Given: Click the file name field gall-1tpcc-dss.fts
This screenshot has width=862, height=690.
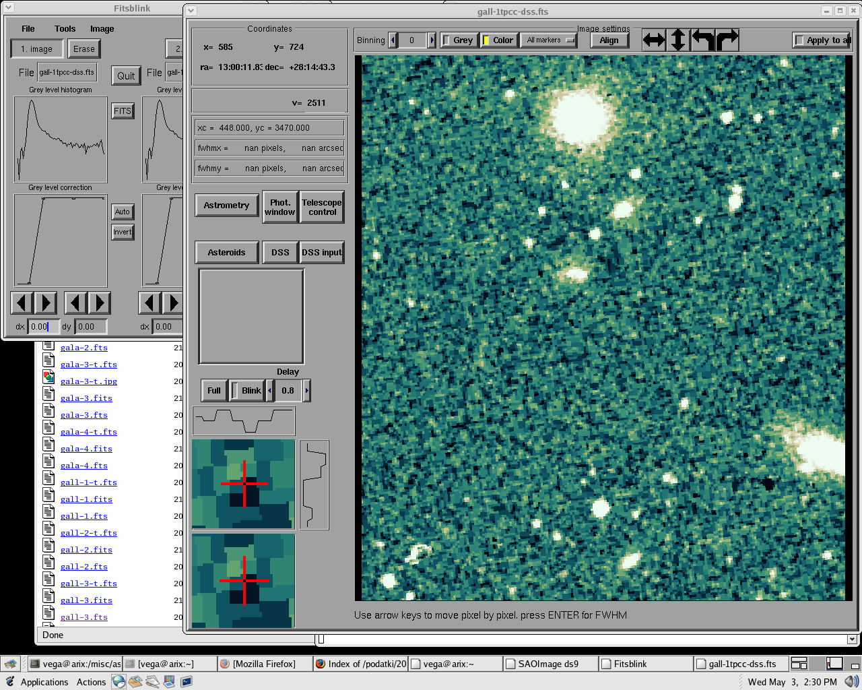Looking at the screenshot, I should (67, 73).
